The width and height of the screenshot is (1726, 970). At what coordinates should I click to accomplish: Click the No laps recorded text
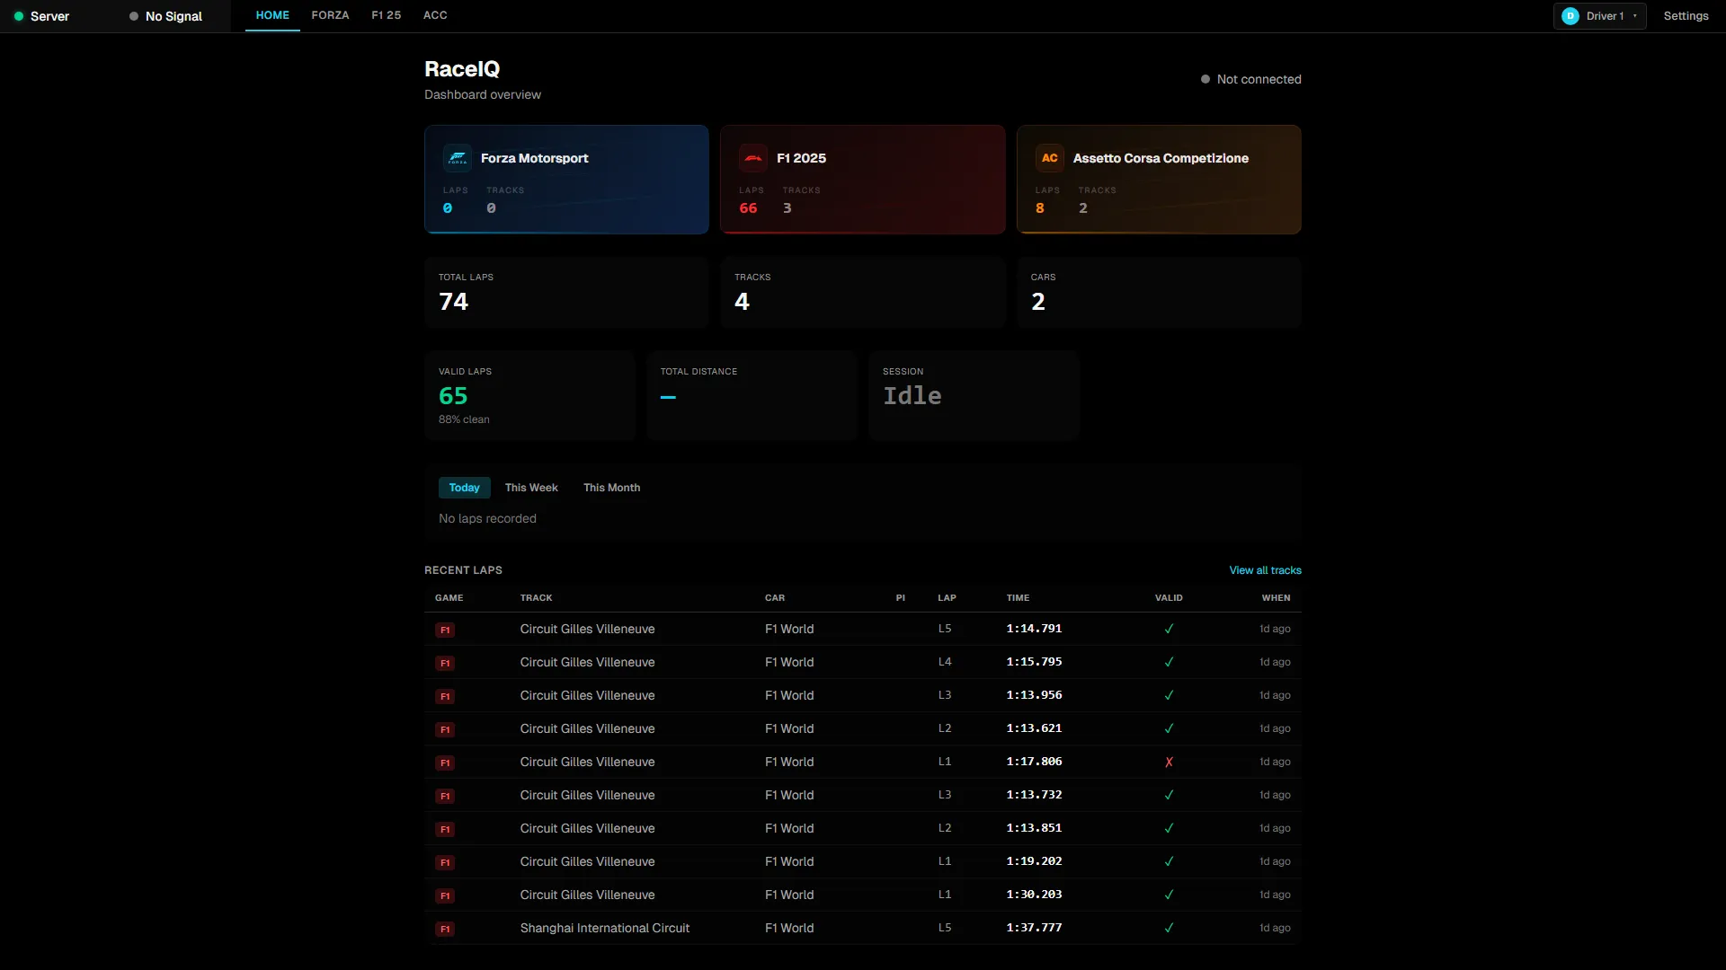487,519
